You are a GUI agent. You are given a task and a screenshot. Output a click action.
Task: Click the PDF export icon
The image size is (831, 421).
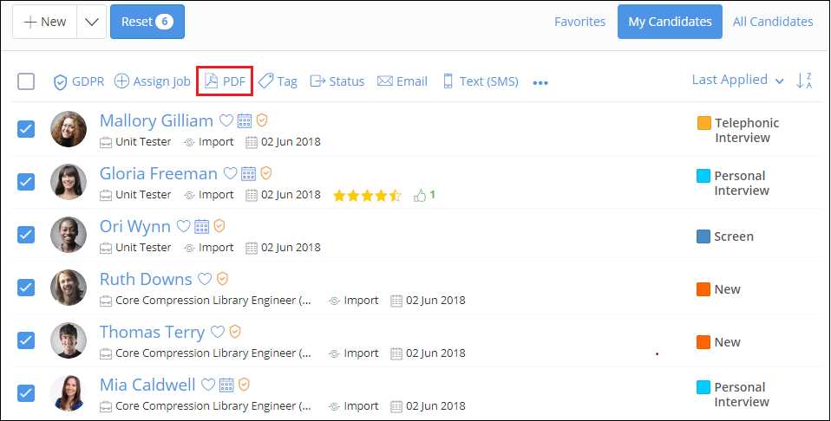pyautogui.click(x=211, y=81)
